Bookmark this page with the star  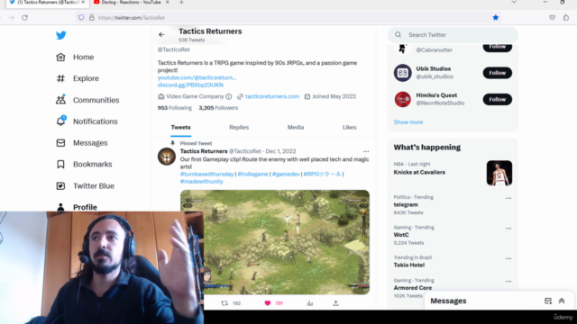pyautogui.click(x=495, y=18)
